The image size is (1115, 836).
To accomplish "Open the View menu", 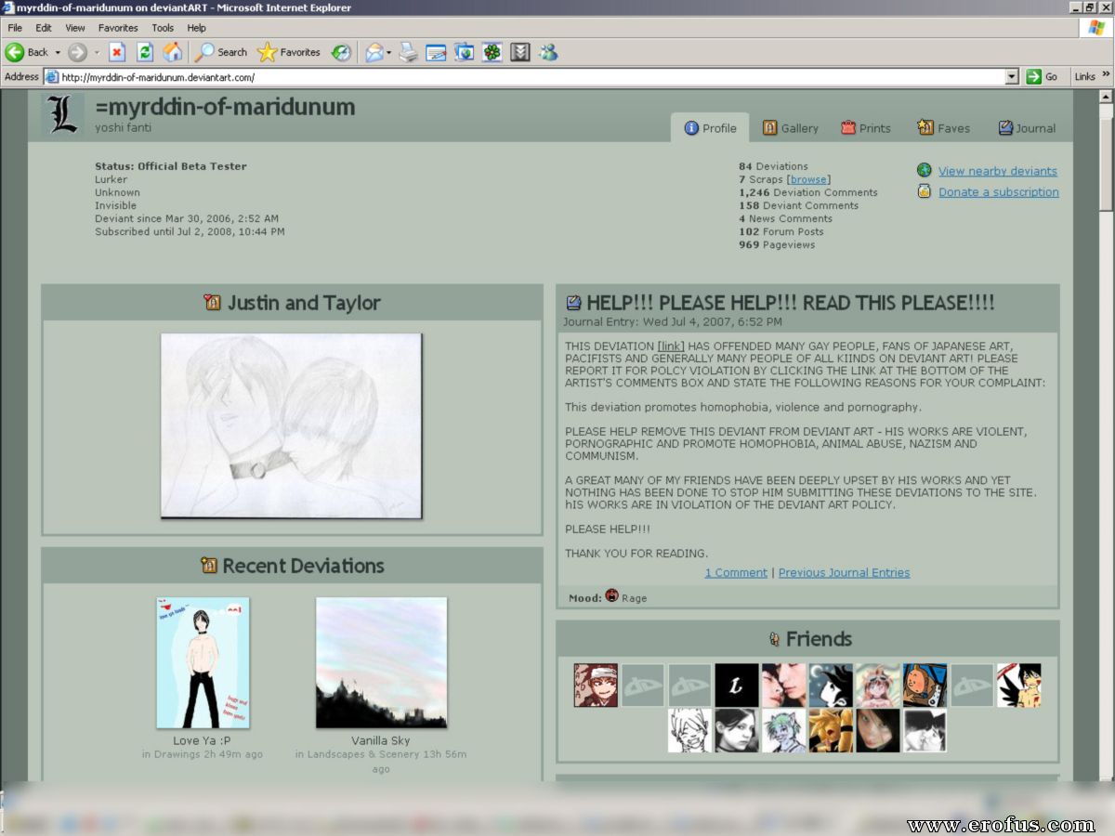I will point(75,28).
